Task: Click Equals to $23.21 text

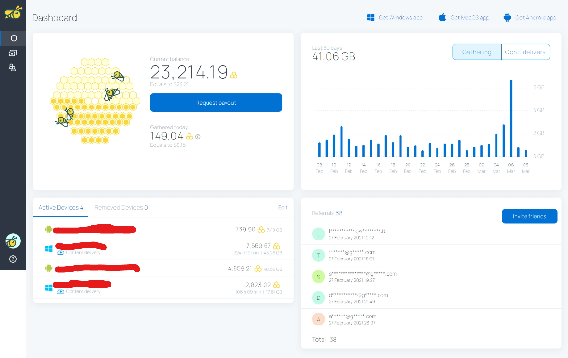Action: click(169, 84)
